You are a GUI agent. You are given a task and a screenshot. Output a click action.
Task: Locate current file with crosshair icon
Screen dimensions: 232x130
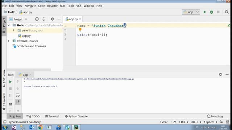[37, 19]
